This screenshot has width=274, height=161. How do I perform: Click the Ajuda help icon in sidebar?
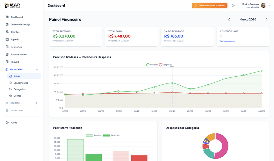point(7,123)
